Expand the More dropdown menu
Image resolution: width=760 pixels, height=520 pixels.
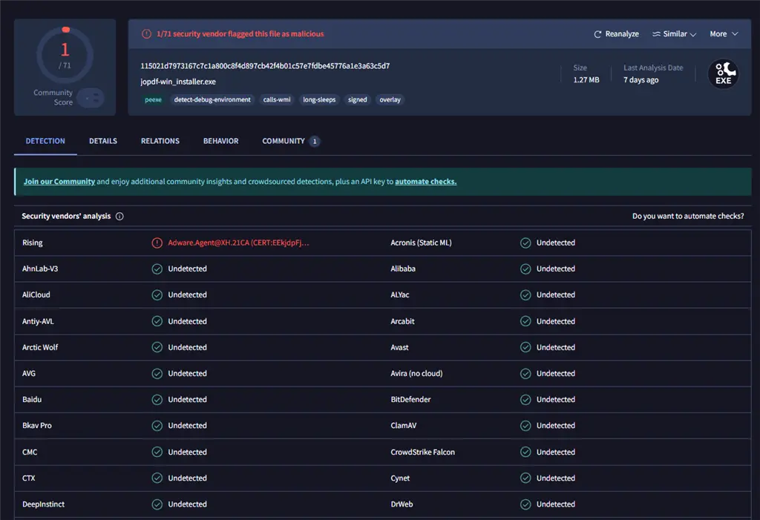[724, 34]
